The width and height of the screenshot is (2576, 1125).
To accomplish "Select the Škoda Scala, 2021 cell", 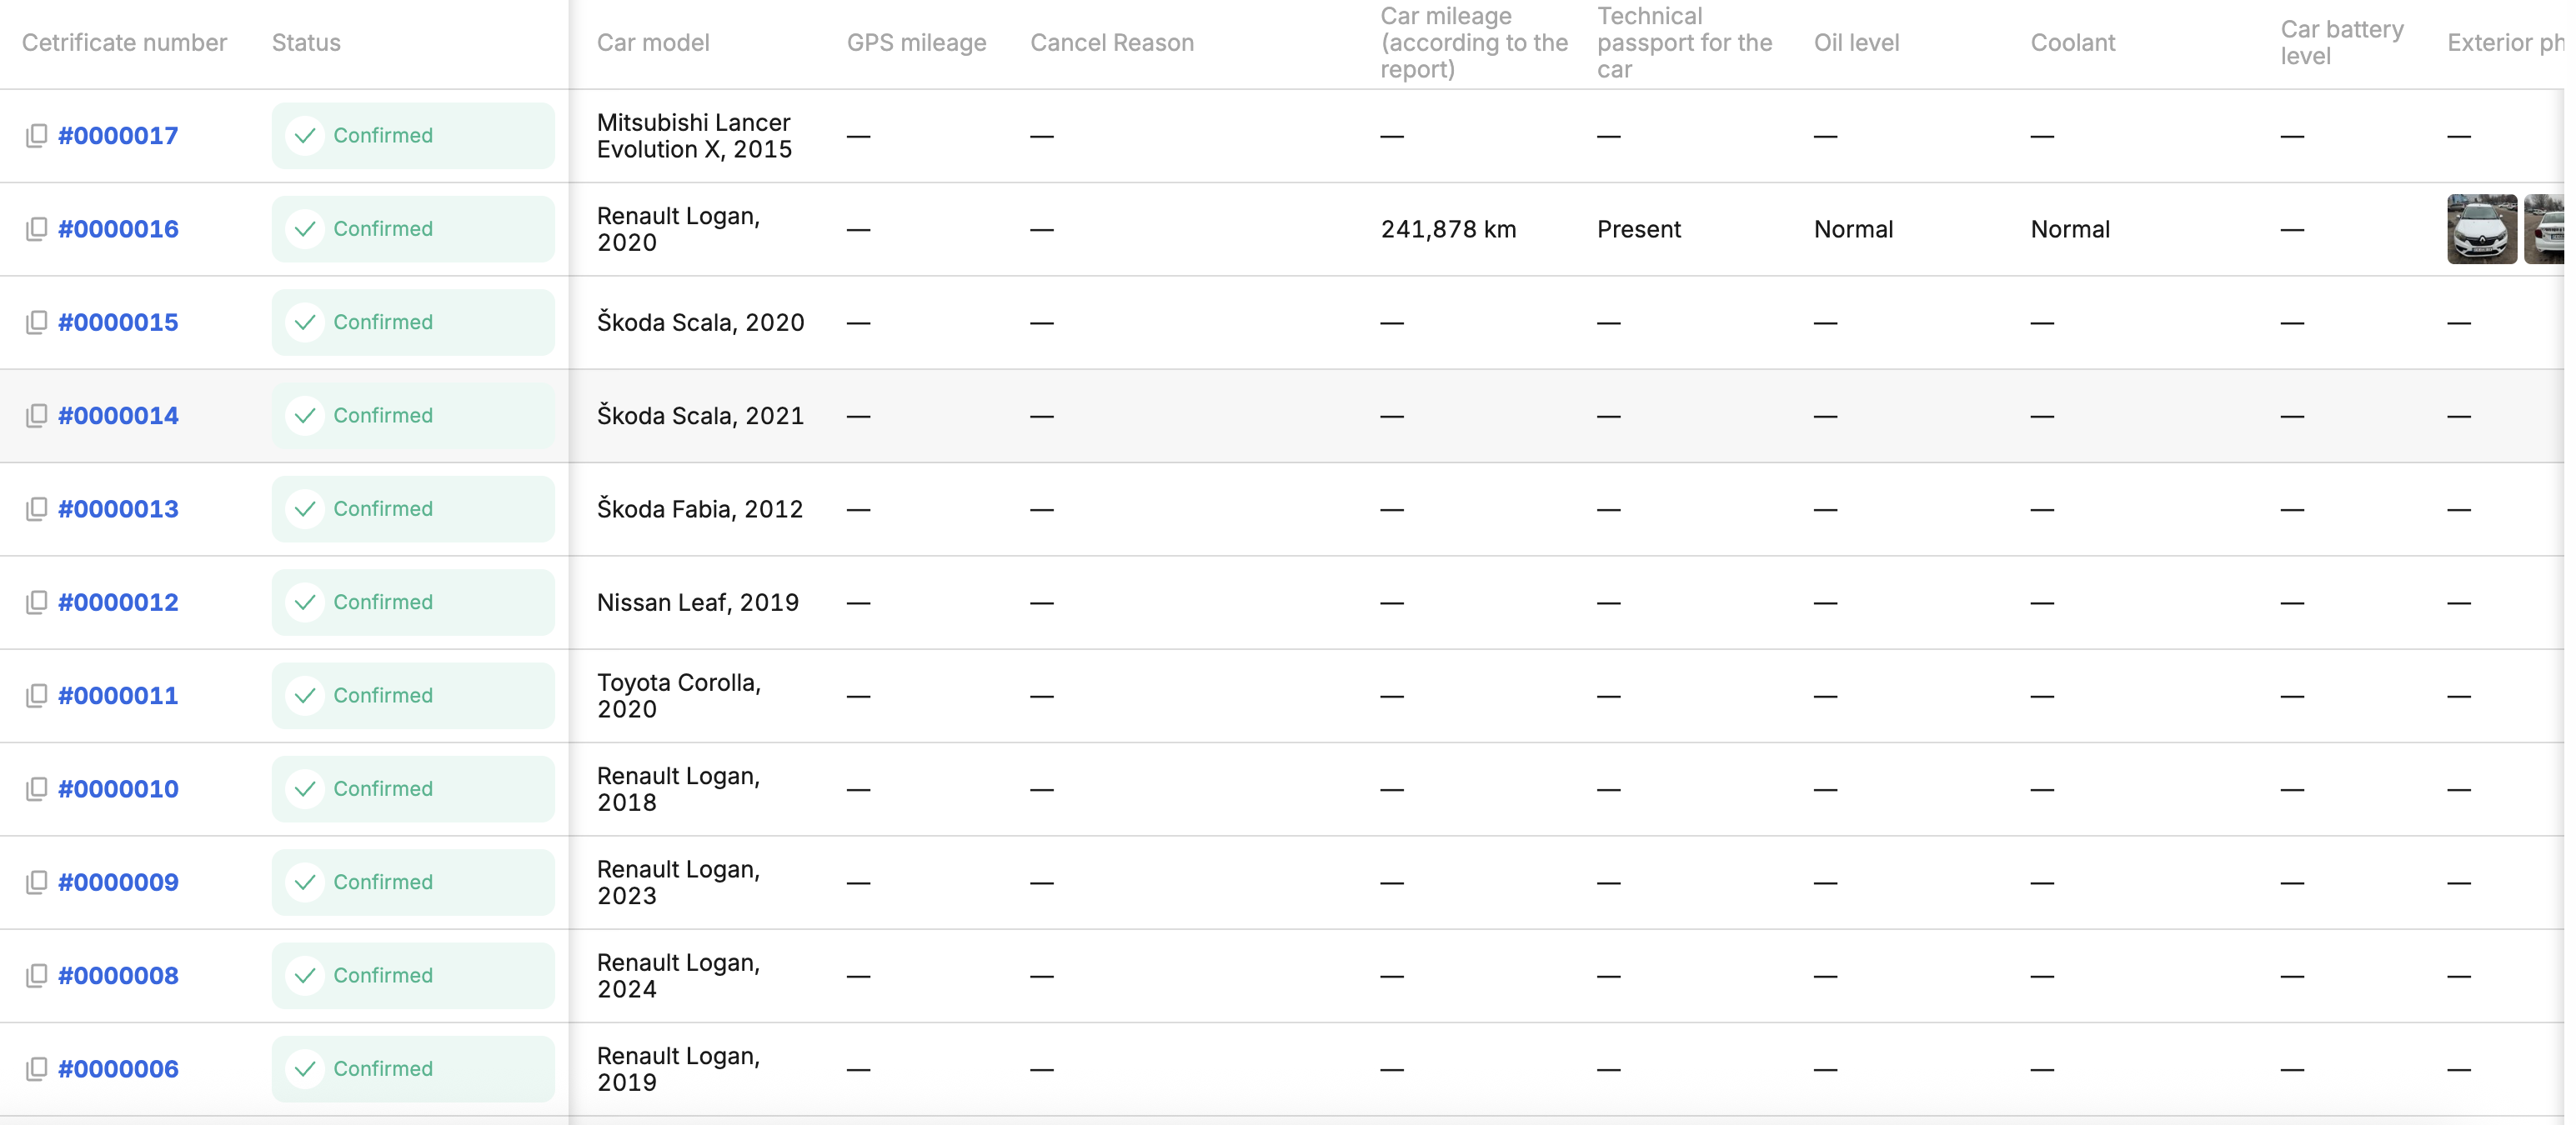I will point(700,416).
